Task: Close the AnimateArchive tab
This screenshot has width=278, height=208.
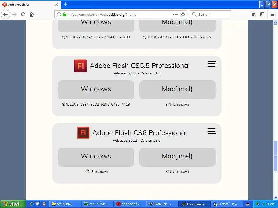Action: (x=56, y=5)
